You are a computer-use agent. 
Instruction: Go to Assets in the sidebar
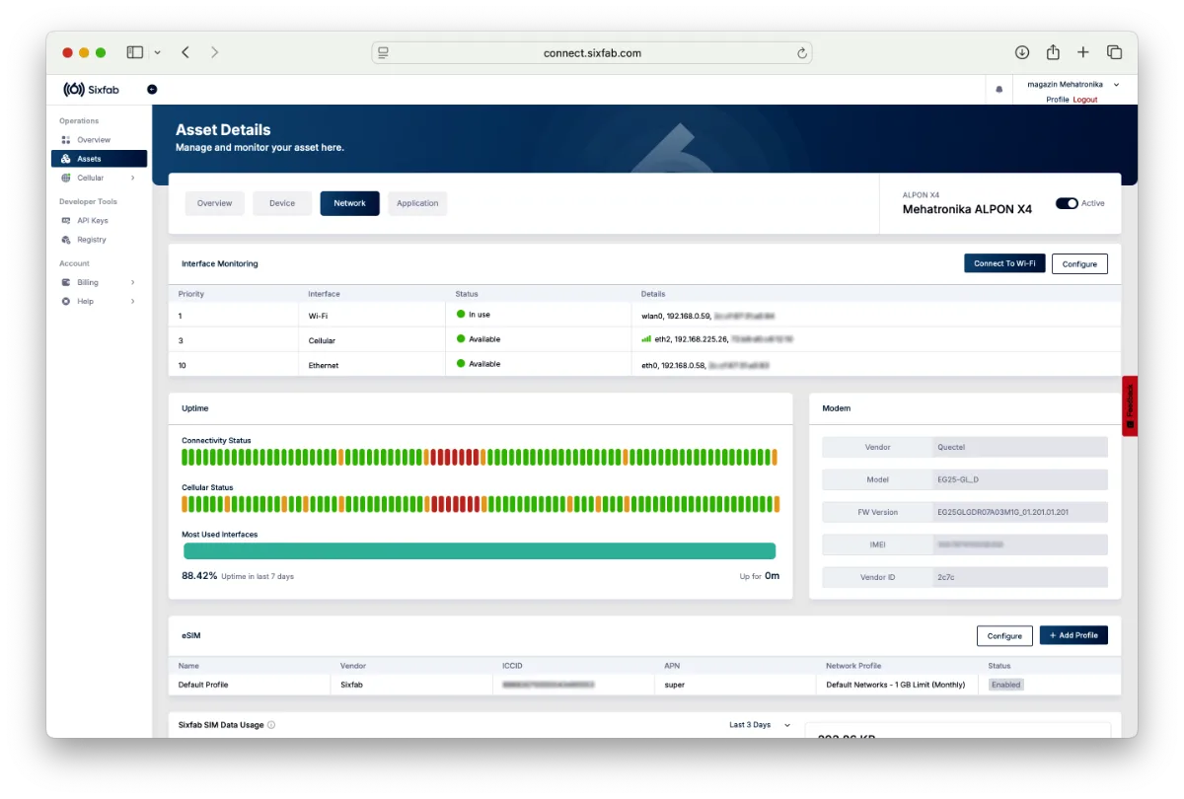point(99,159)
